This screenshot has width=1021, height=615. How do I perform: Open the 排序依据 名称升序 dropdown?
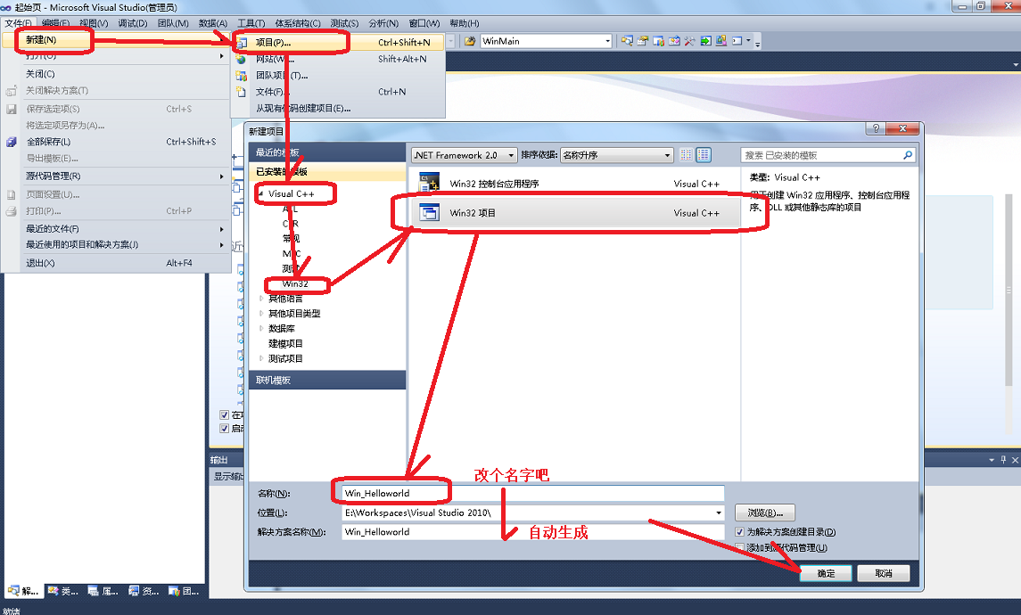616,155
